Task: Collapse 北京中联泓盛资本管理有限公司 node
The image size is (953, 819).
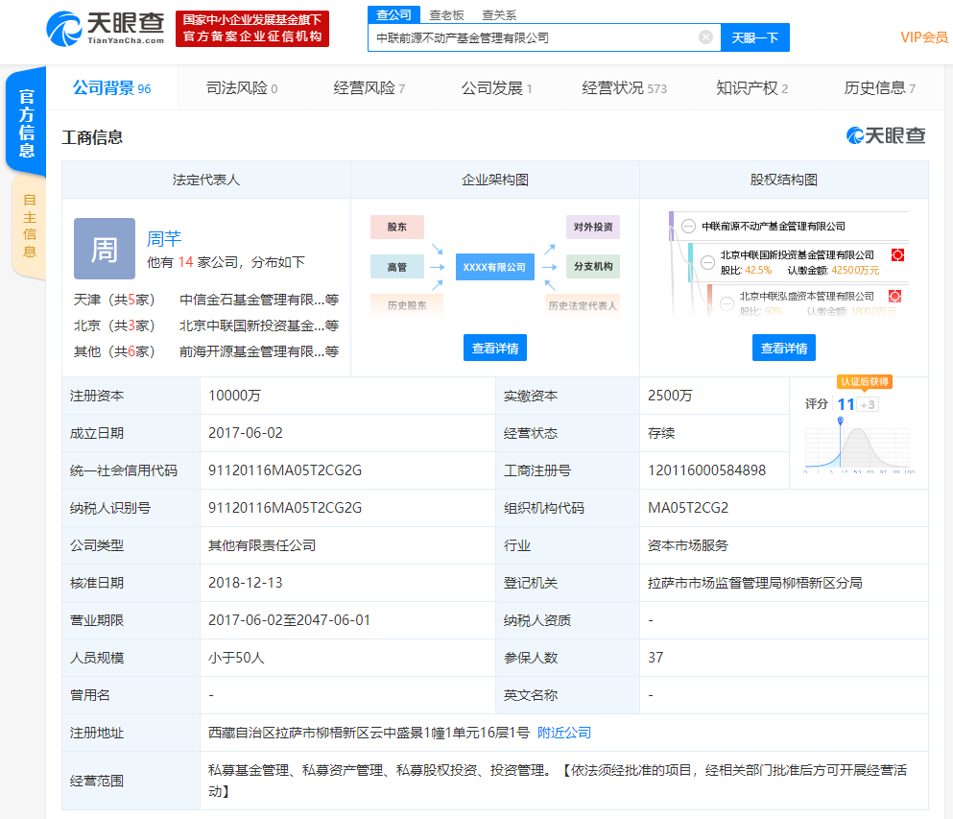Action: coord(727,302)
